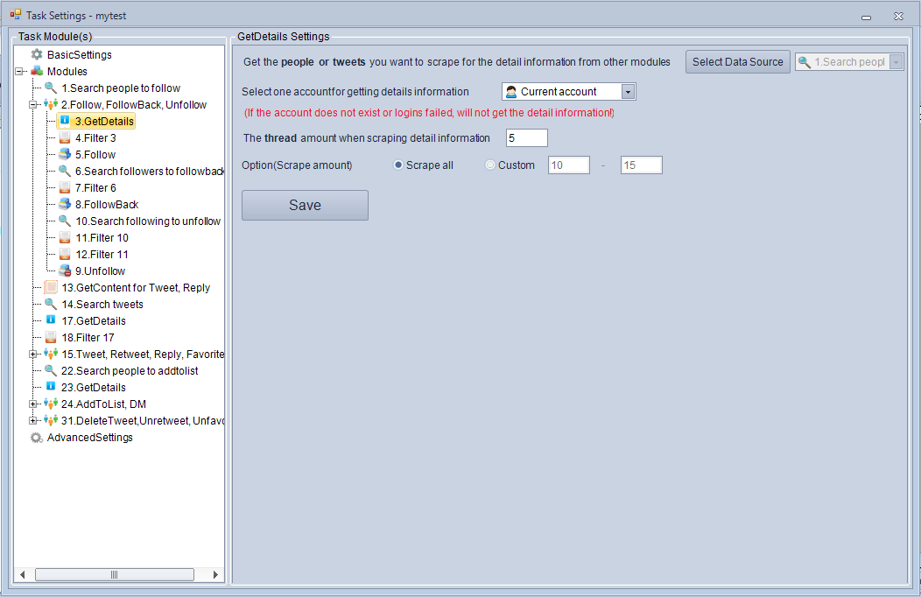Click the icon next to 9.Unfollow
Image resolution: width=921 pixels, height=597 pixels.
click(65, 271)
